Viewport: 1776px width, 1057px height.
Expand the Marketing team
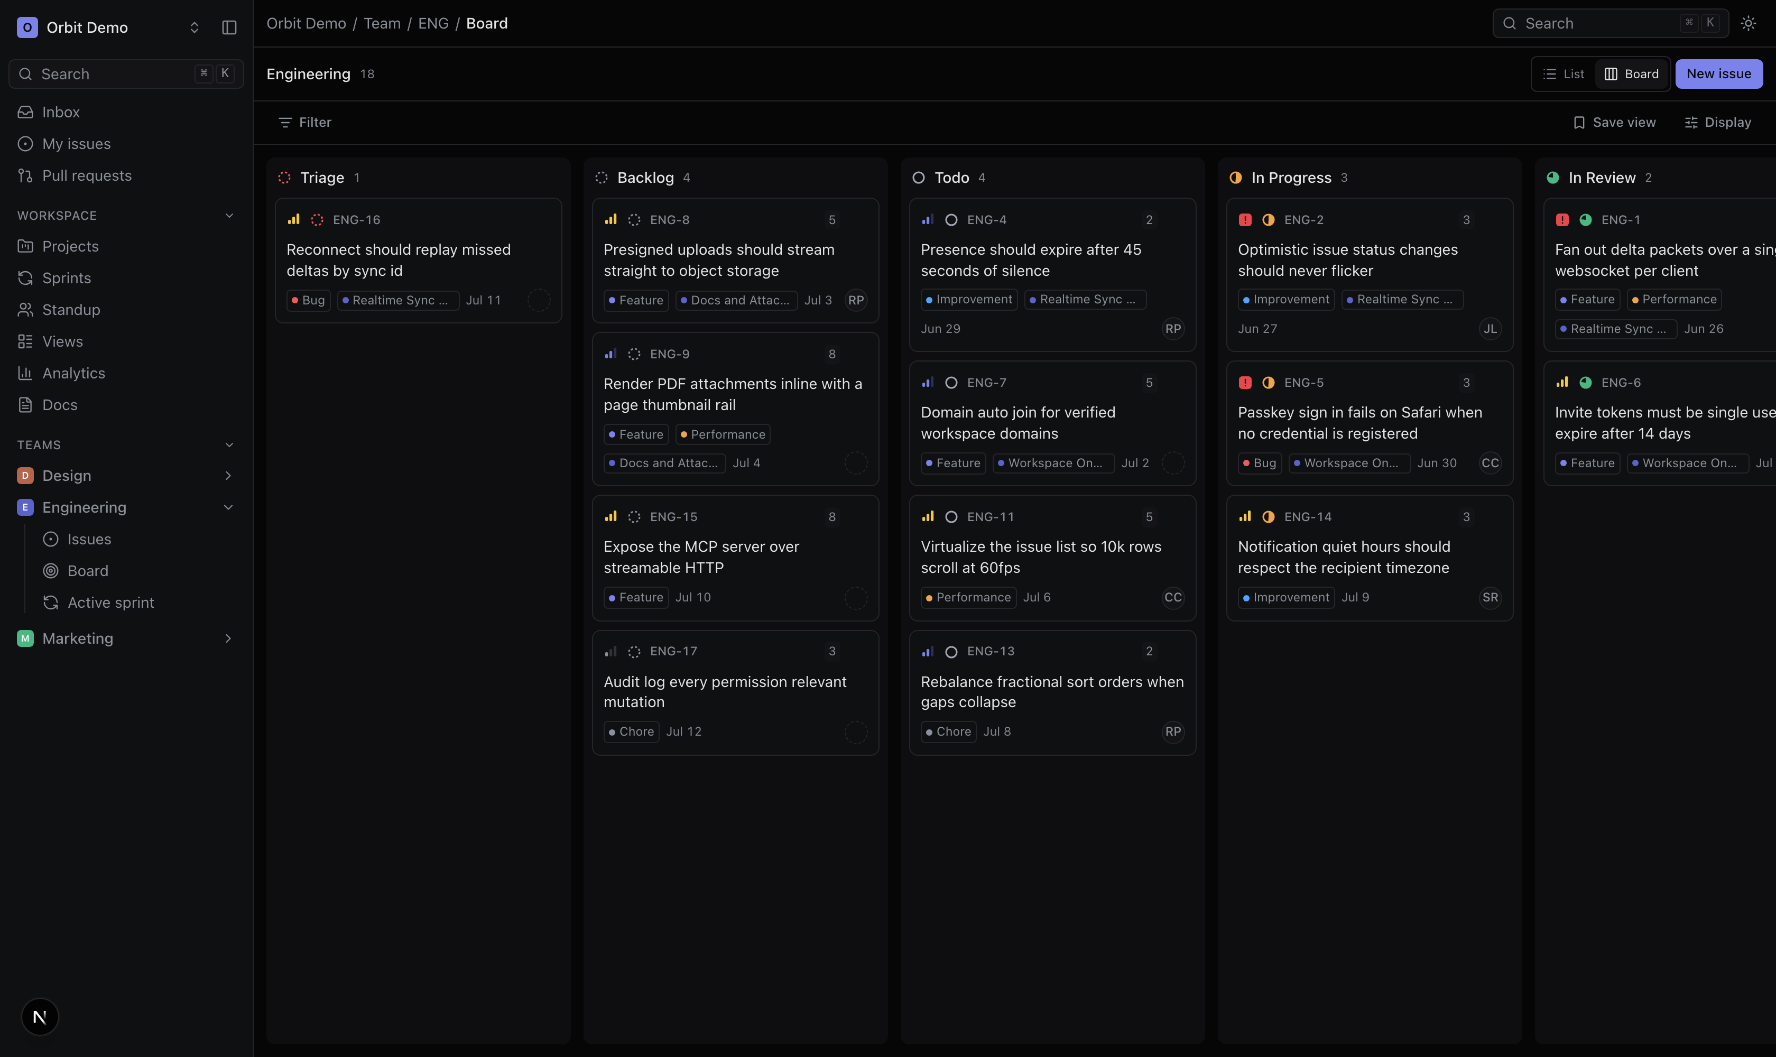[x=228, y=638]
